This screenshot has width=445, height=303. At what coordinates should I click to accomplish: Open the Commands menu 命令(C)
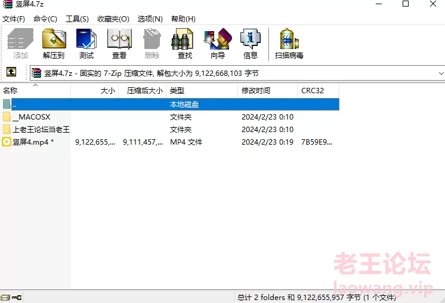coord(45,19)
